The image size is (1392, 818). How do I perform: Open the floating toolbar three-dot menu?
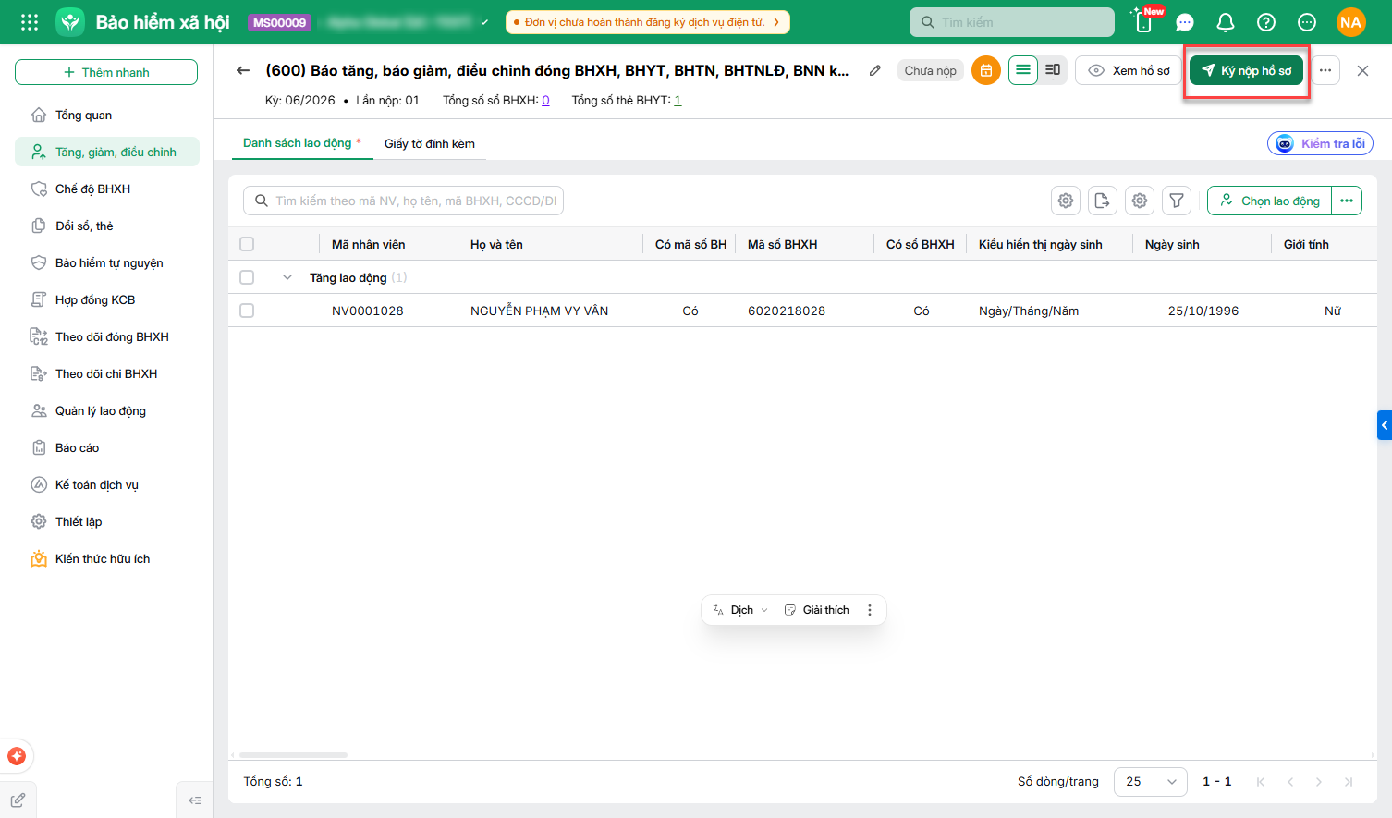tap(870, 610)
